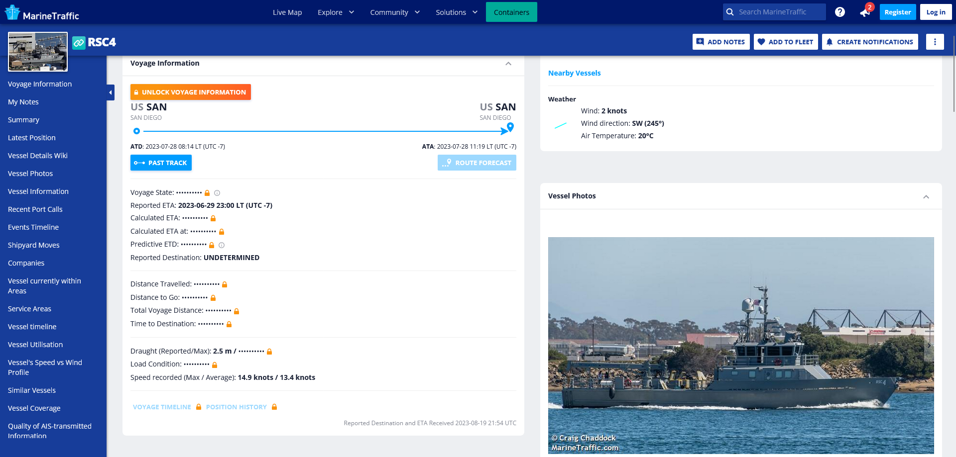Image resolution: width=956 pixels, height=457 pixels.
Task: Select Vessel Coverage in the sidebar
Action: pos(34,408)
